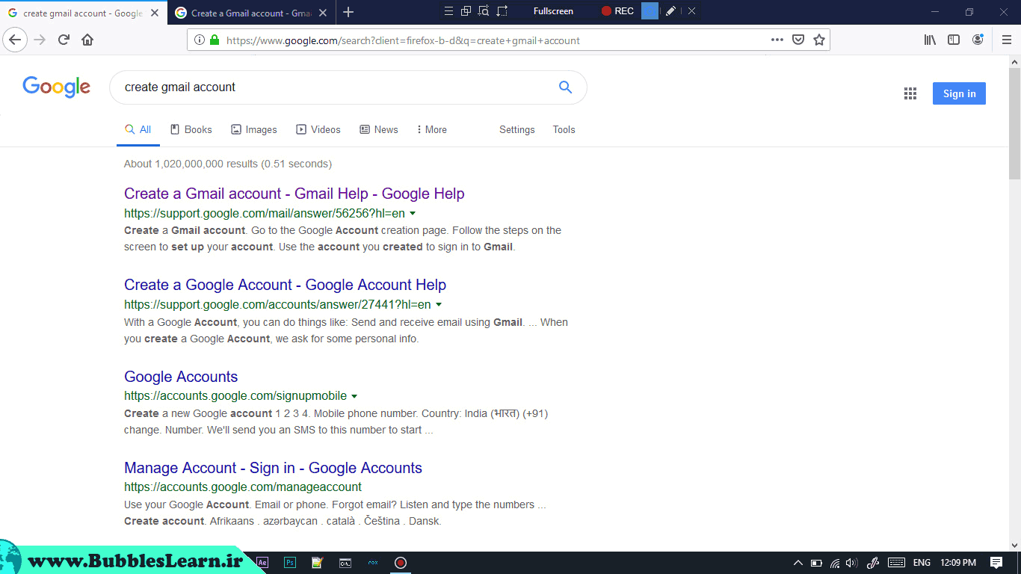Switch ENG input language indicator
The height and width of the screenshot is (574, 1021).
pyautogui.click(x=922, y=563)
